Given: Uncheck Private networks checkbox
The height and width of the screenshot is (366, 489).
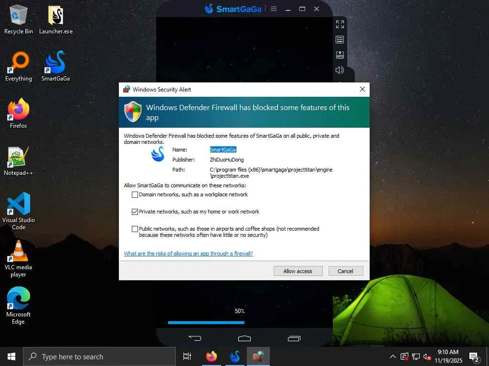Looking at the screenshot, I should point(135,212).
